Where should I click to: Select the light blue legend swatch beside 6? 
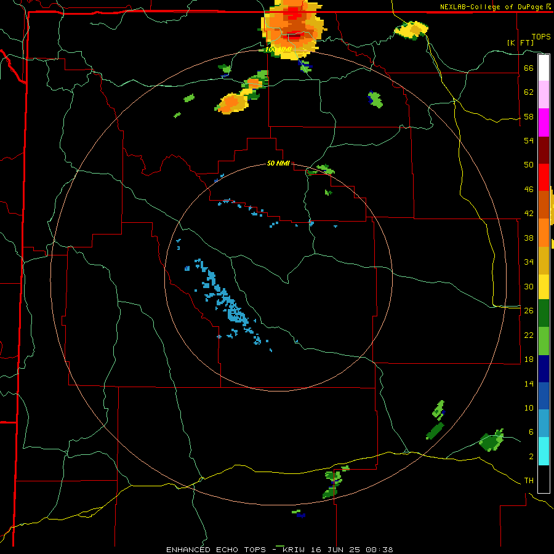point(544,424)
